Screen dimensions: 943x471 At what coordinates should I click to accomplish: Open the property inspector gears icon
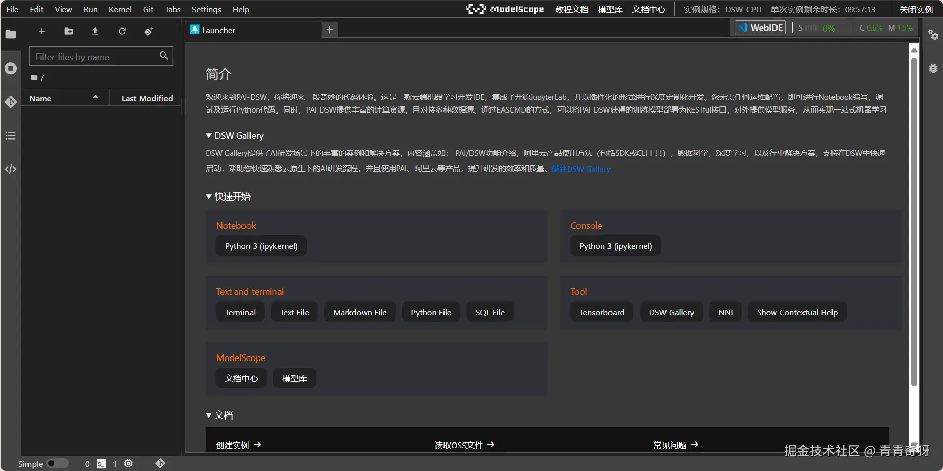(933, 35)
